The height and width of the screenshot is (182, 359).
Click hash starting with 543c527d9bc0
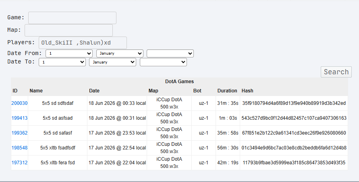pyautogui.click(x=294, y=118)
